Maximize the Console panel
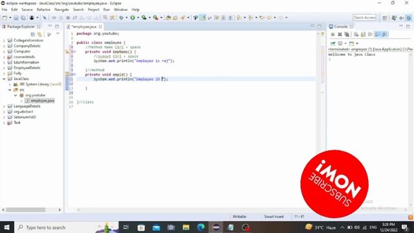 point(408,27)
